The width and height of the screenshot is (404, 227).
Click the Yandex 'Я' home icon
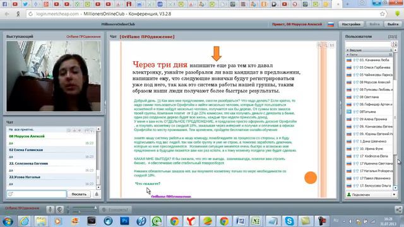coord(18,14)
